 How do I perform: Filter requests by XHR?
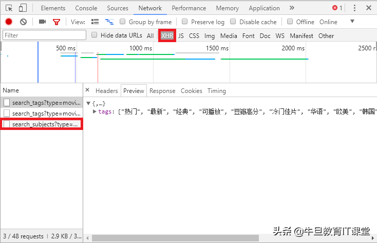point(167,35)
